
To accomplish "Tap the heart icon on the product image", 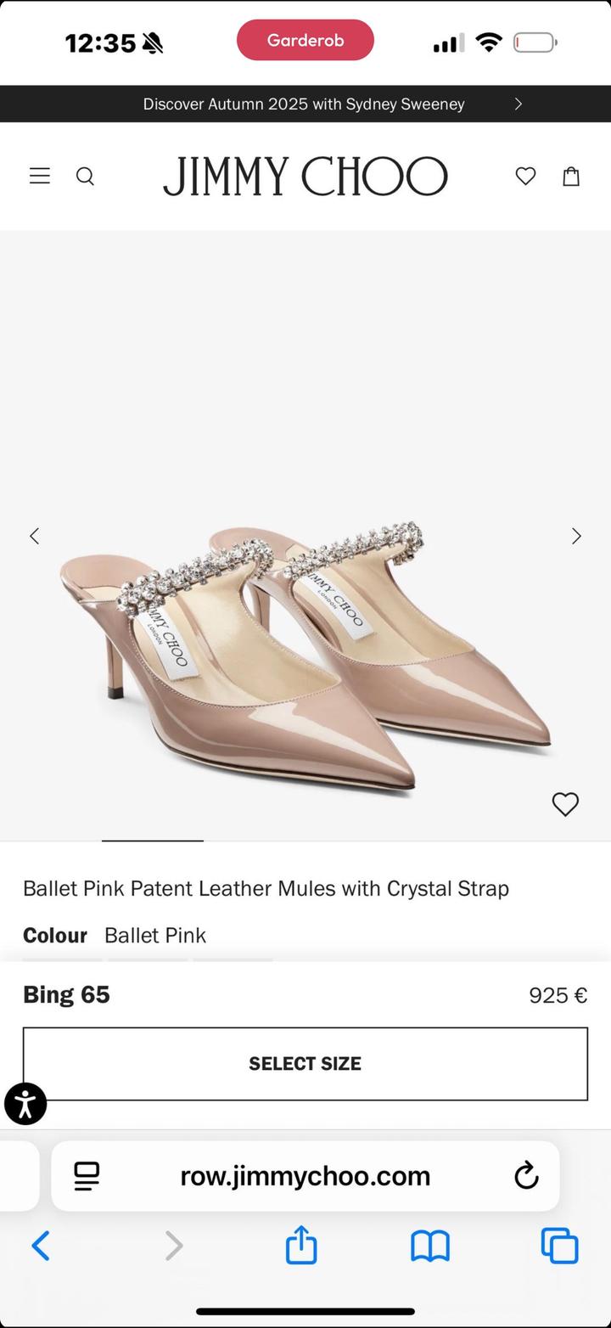I will 565,804.
